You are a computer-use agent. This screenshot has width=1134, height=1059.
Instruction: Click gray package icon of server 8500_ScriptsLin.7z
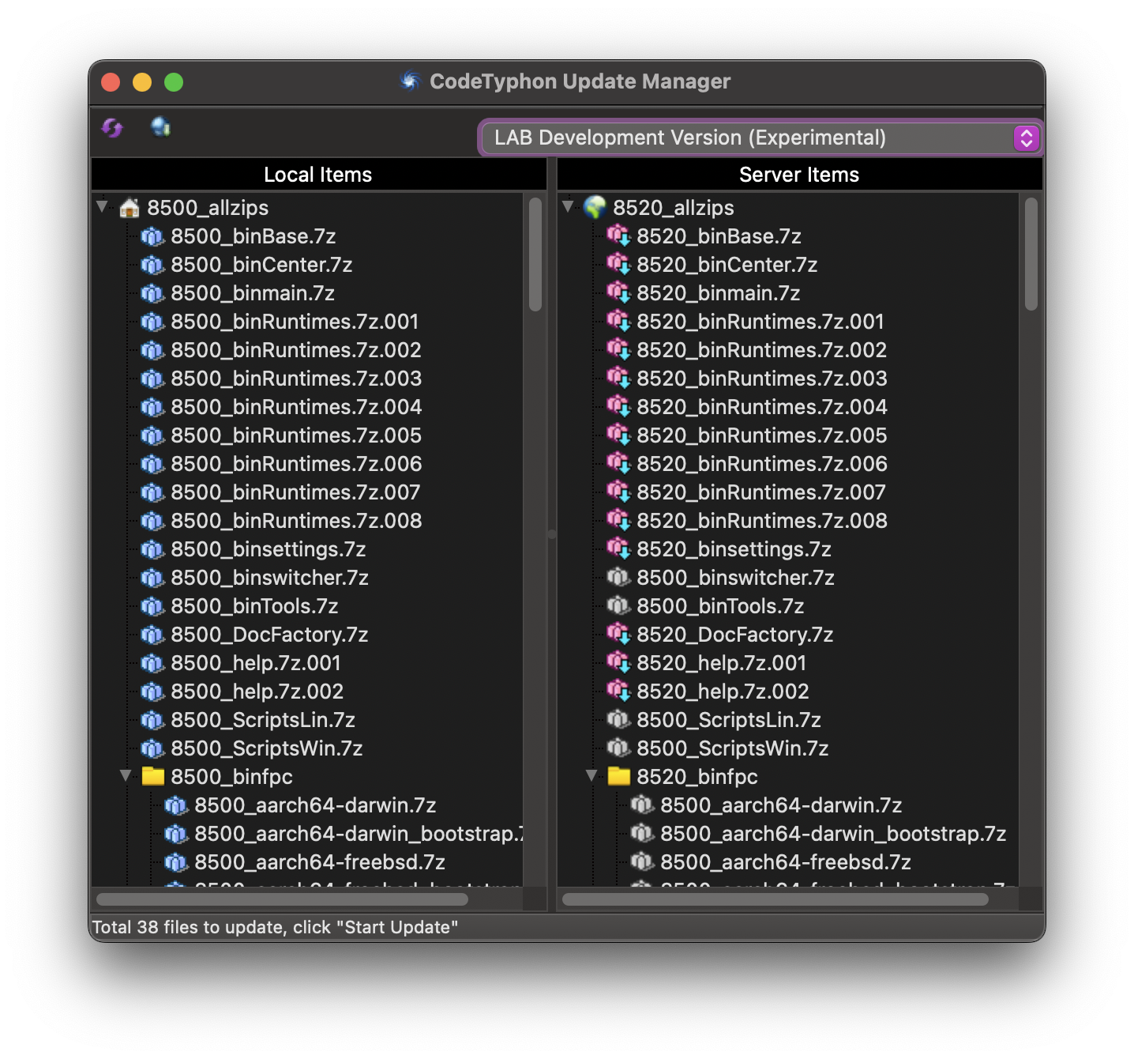point(618,720)
